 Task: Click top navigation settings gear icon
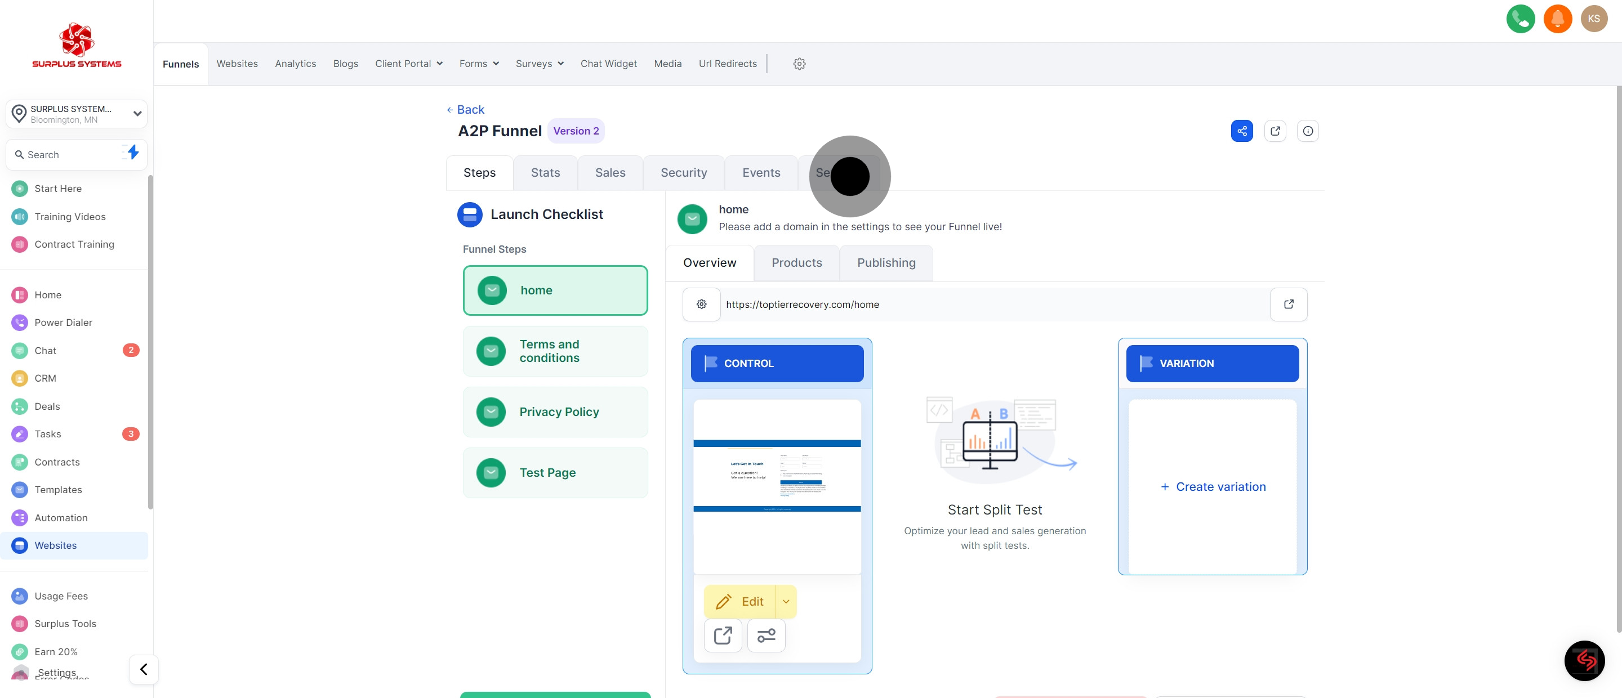pyautogui.click(x=799, y=64)
